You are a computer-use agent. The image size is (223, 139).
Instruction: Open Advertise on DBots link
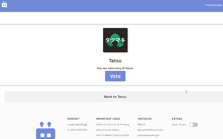[x=108, y=130]
